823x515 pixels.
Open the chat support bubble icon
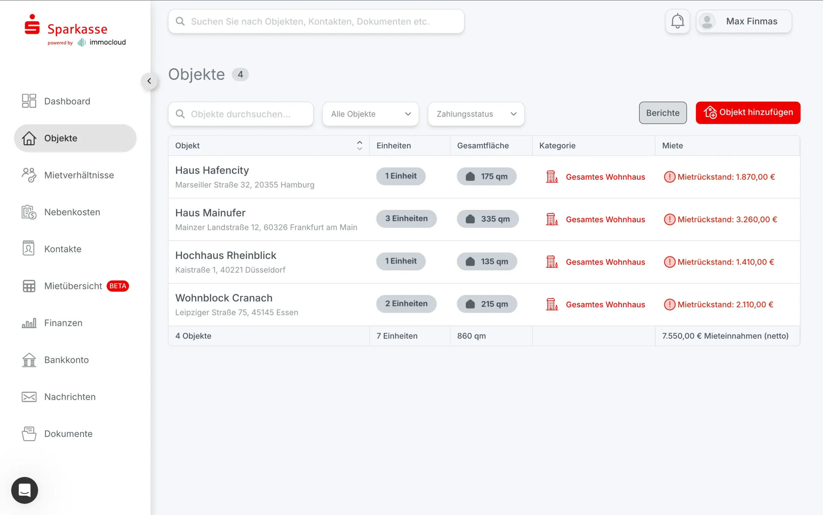pyautogui.click(x=24, y=490)
